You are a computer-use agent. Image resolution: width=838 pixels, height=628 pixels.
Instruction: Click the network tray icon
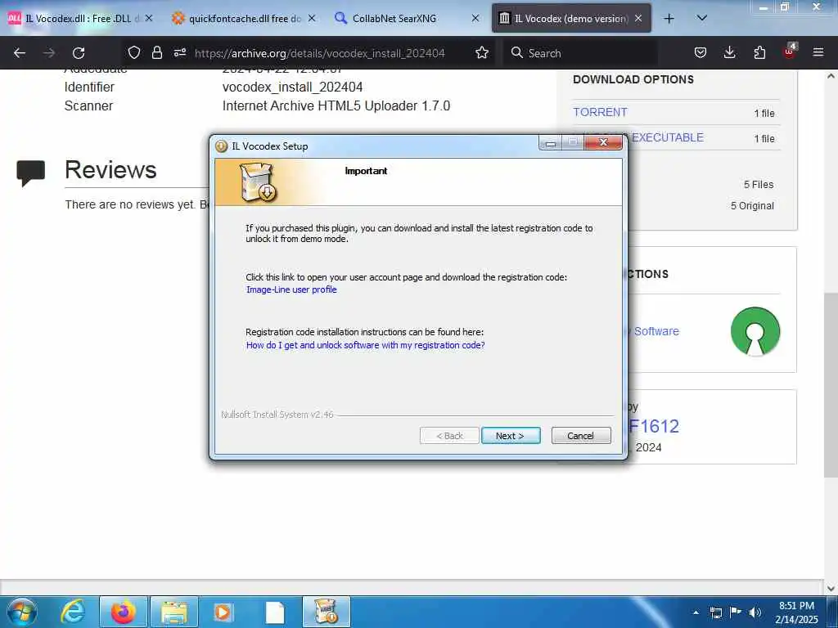click(716, 612)
